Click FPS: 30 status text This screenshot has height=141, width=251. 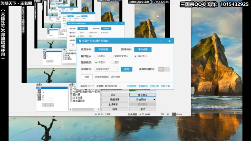click(164, 114)
